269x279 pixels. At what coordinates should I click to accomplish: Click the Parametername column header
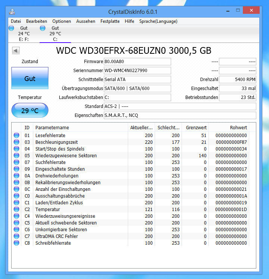(80, 128)
